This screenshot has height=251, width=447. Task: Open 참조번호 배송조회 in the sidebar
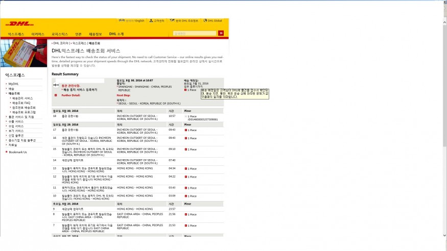[x=24, y=108]
